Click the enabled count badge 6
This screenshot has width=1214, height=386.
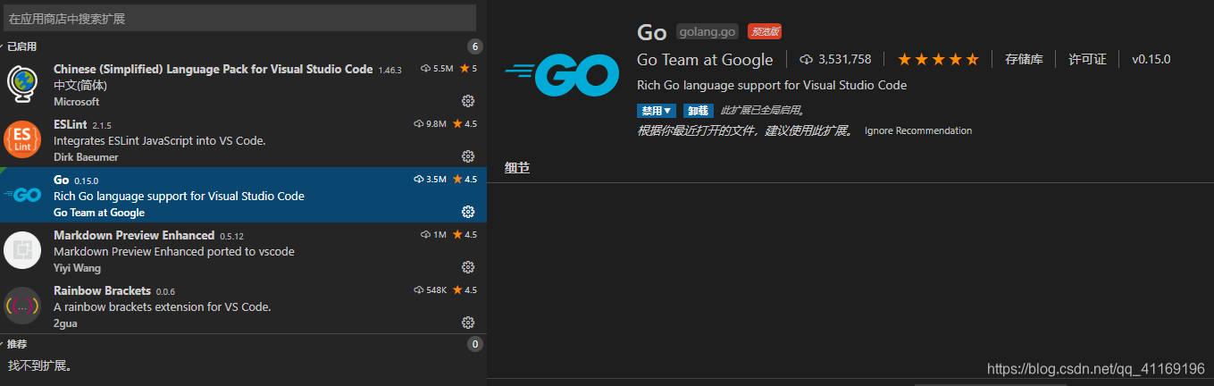475,46
